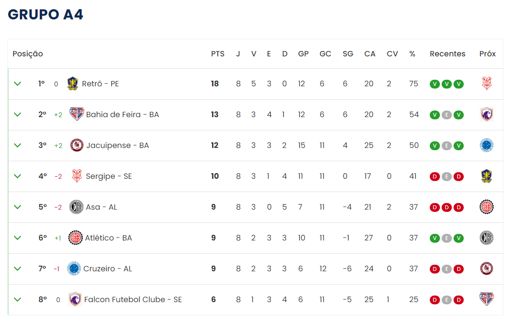Click the PTS column header
Screen dimensions: 510x318
pyautogui.click(x=218, y=54)
